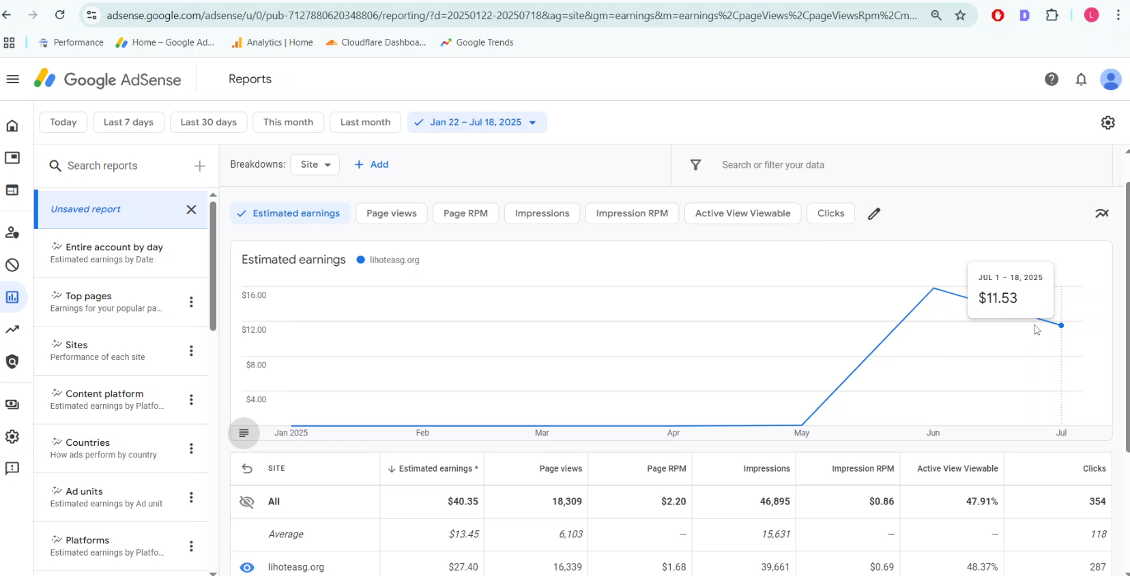Click the undo arrow in SITE header
Screen dimensions: 1130x576
tap(247, 468)
